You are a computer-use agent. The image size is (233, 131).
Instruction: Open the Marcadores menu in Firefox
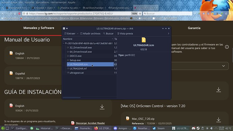point(42,2)
